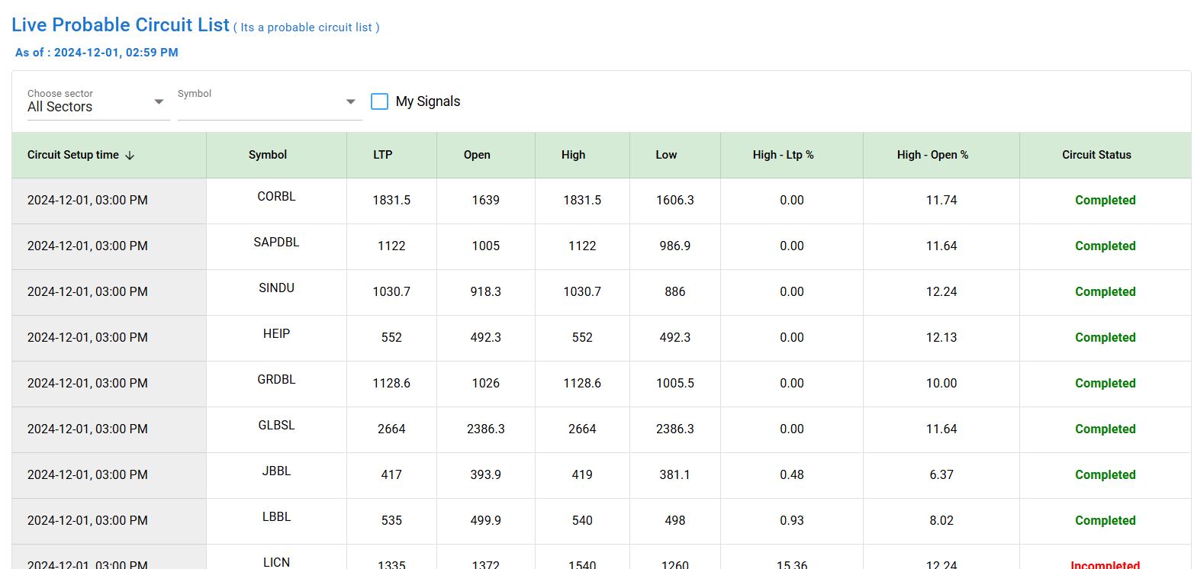Click High - Ltp % value 0.48
The height and width of the screenshot is (569, 1194).
791,474
